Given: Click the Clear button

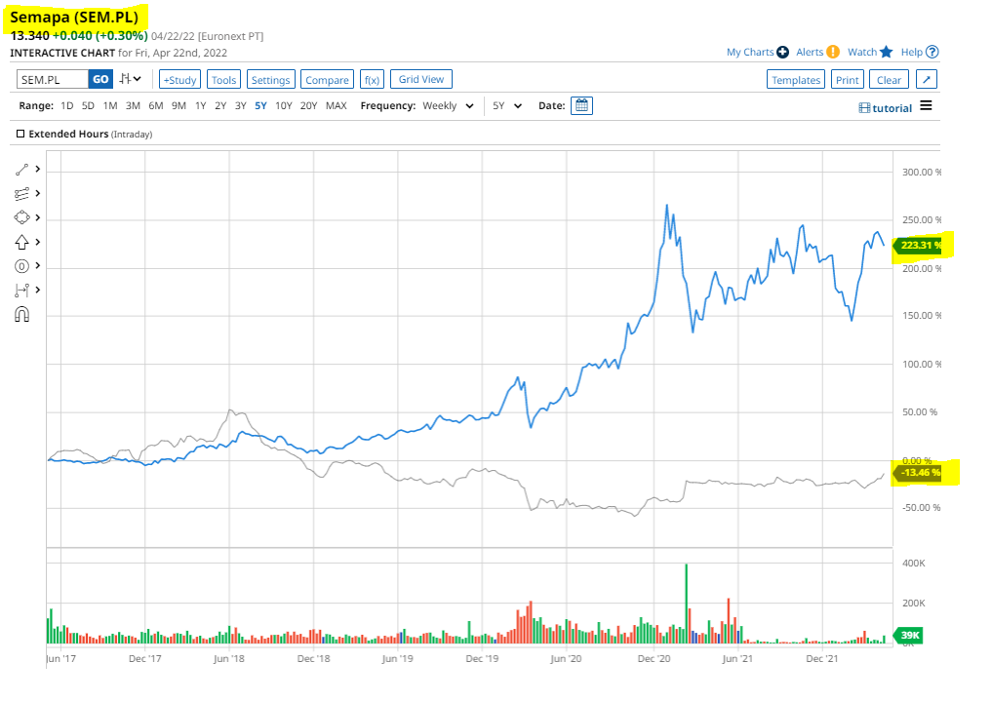Looking at the screenshot, I should click(x=889, y=80).
